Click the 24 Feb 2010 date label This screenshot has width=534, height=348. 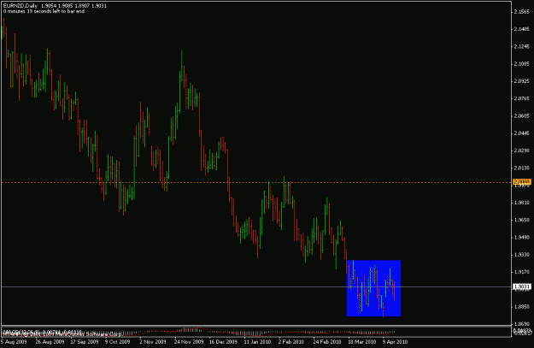[x=327, y=341]
